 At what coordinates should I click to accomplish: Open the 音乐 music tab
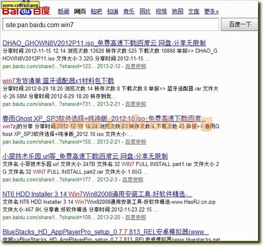tap(129, 11)
